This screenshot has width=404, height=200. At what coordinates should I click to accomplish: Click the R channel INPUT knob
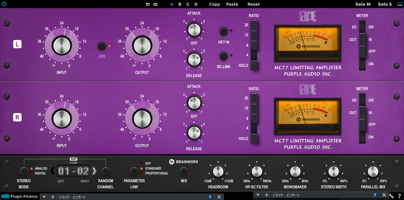pos(62,118)
